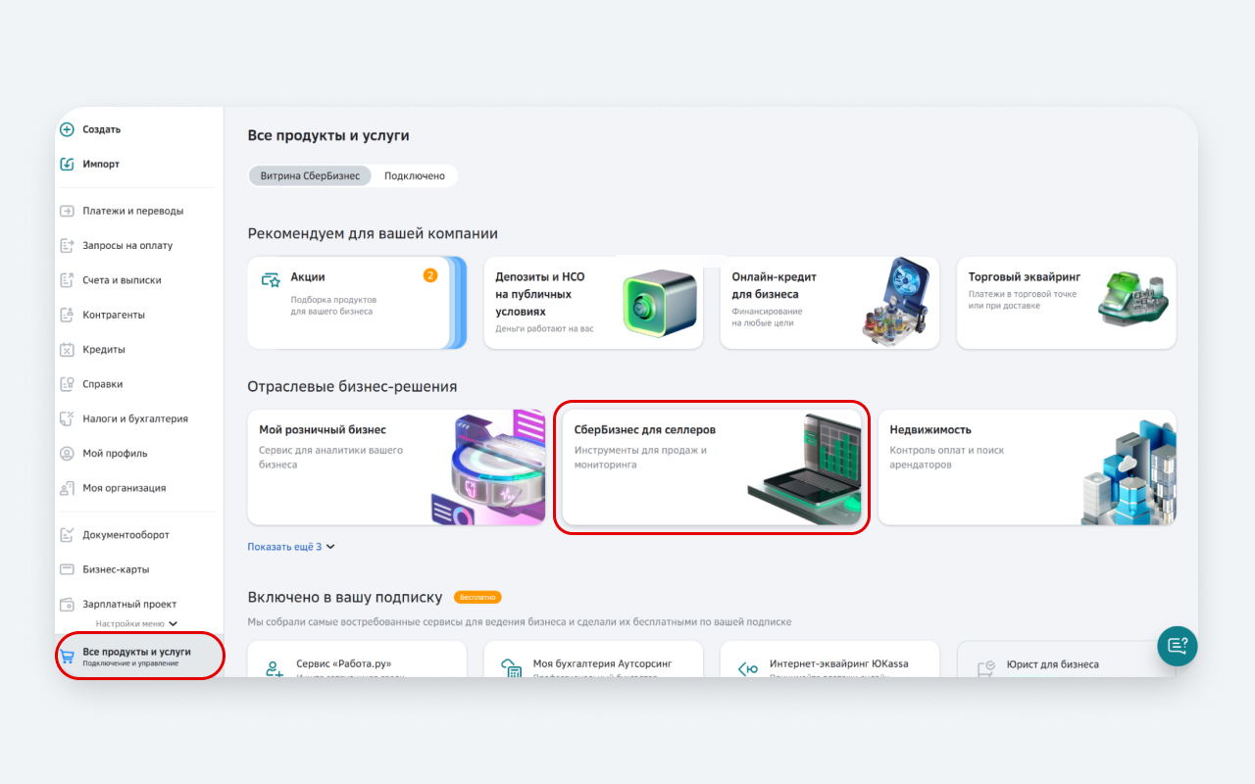The image size is (1255, 784).
Task: Switch to Витрина СберБизнес tab
Action: 310,176
